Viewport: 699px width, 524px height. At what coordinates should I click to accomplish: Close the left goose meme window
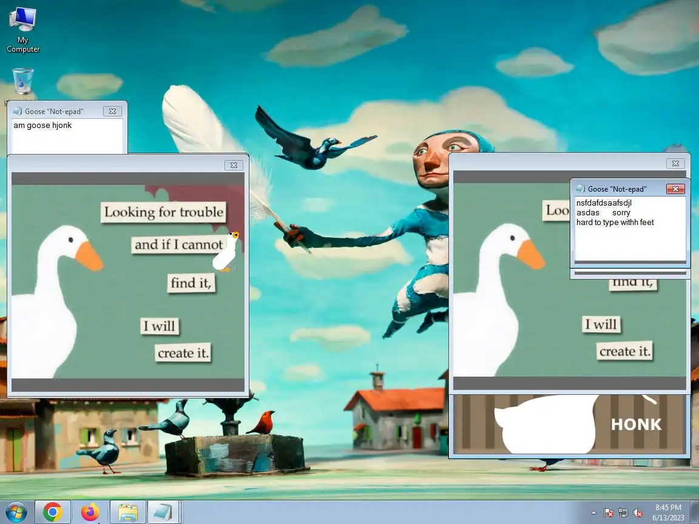234,166
